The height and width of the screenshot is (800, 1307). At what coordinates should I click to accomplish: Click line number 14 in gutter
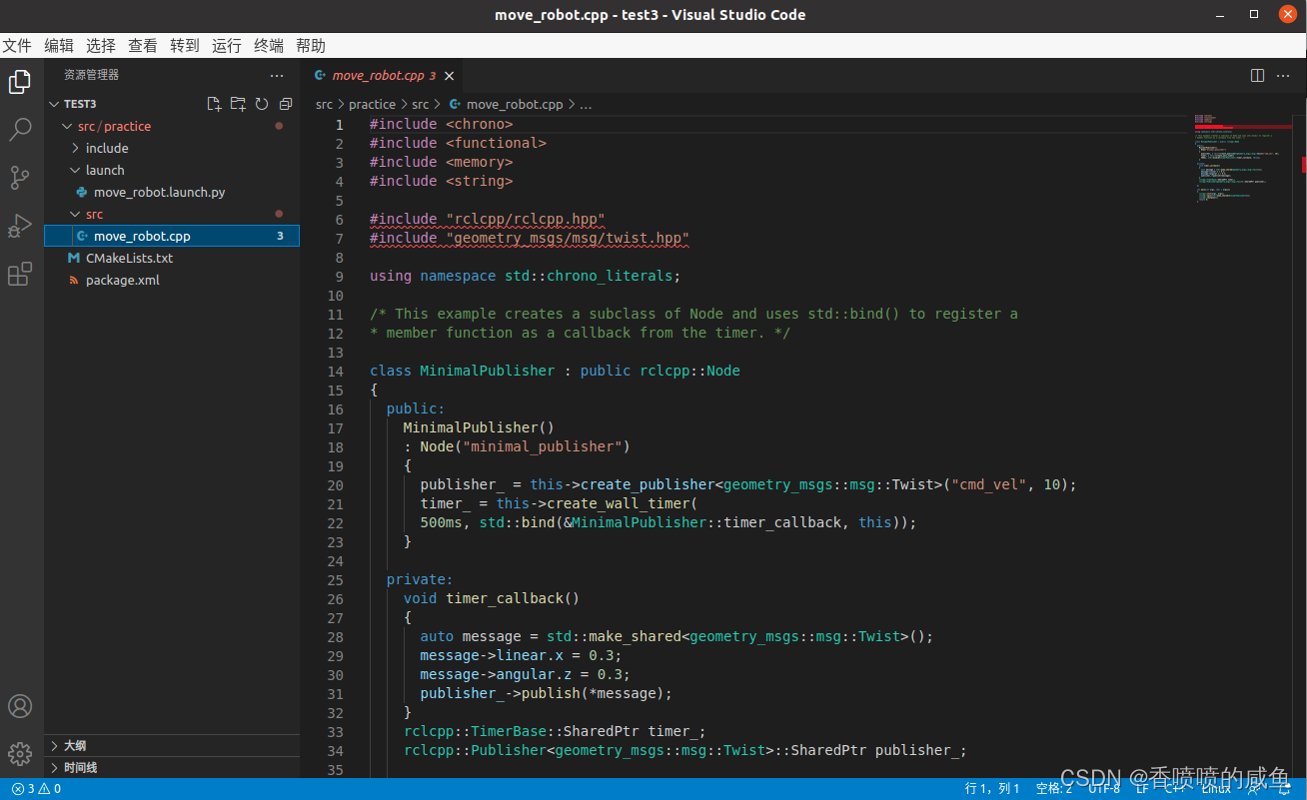click(335, 371)
